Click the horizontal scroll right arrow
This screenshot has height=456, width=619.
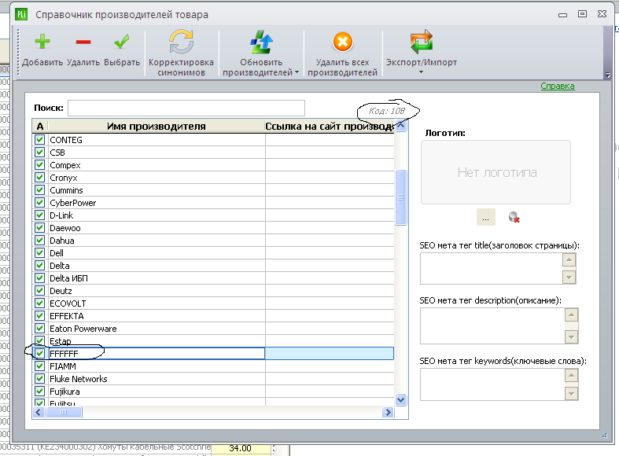388,412
